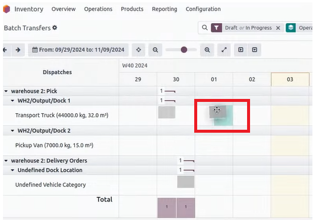Click the next period arrow button

18,50
